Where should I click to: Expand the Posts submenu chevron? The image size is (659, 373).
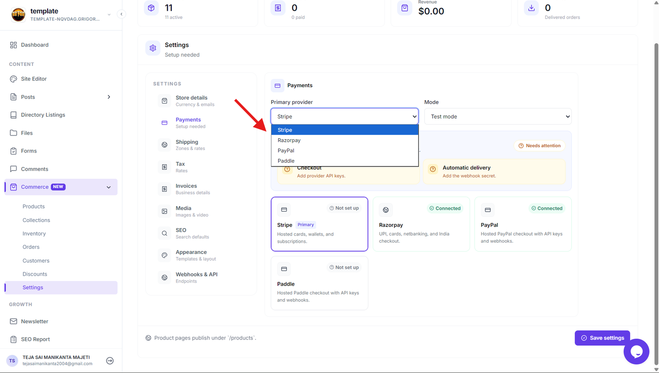coord(109,97)
